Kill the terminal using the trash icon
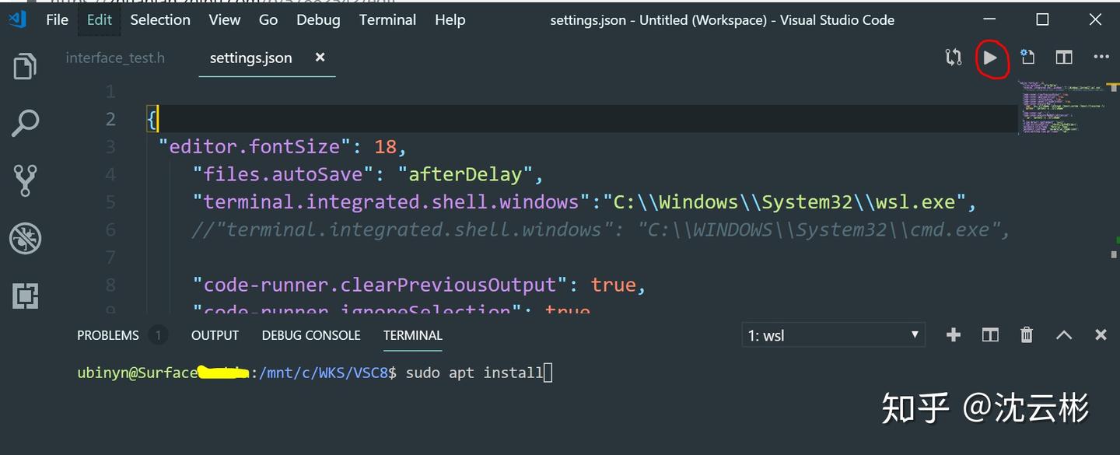The image size is (1120, 455). 1026,334
